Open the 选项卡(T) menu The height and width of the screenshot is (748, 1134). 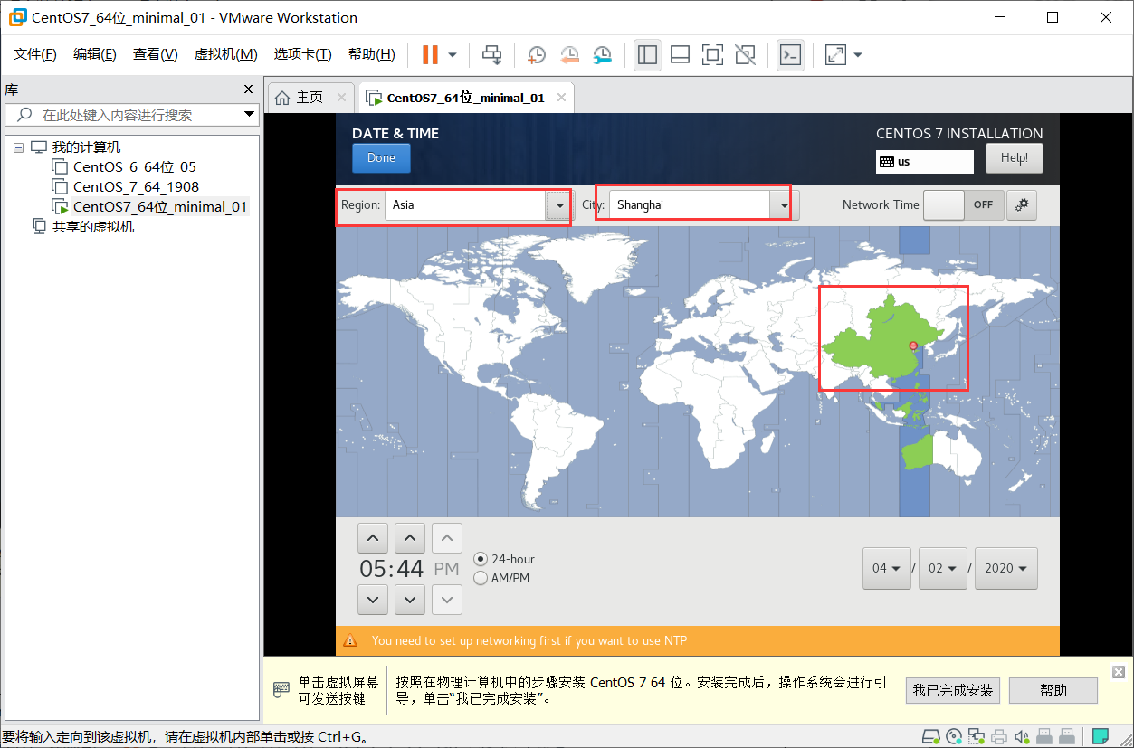[x=303, y=54]
